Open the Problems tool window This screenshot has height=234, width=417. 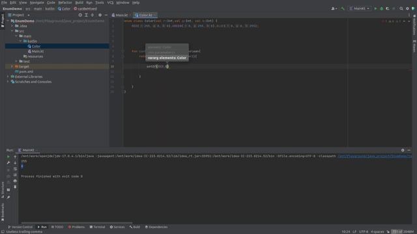[x=76, y=227]
